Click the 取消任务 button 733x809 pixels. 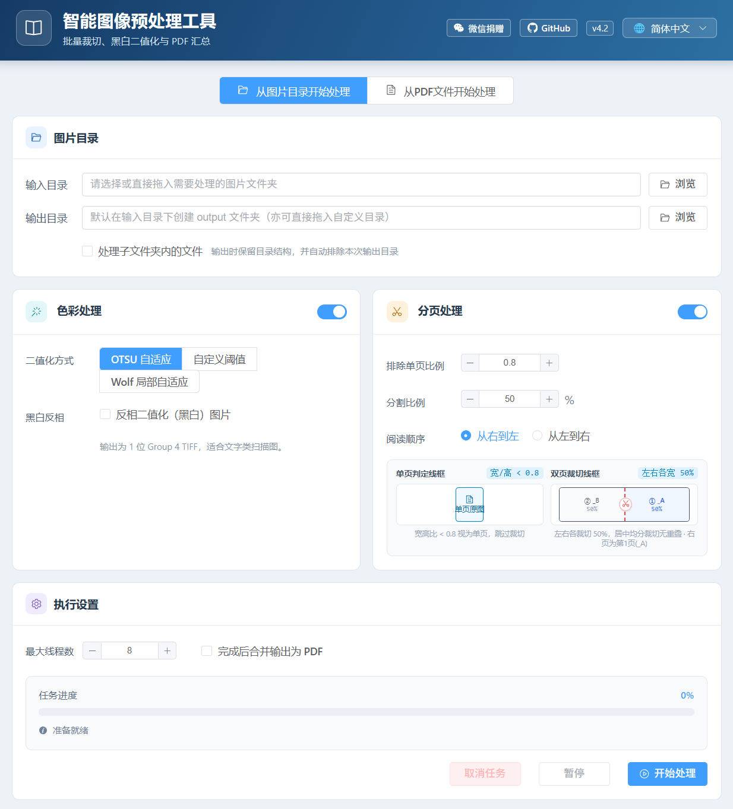(485, 773)
